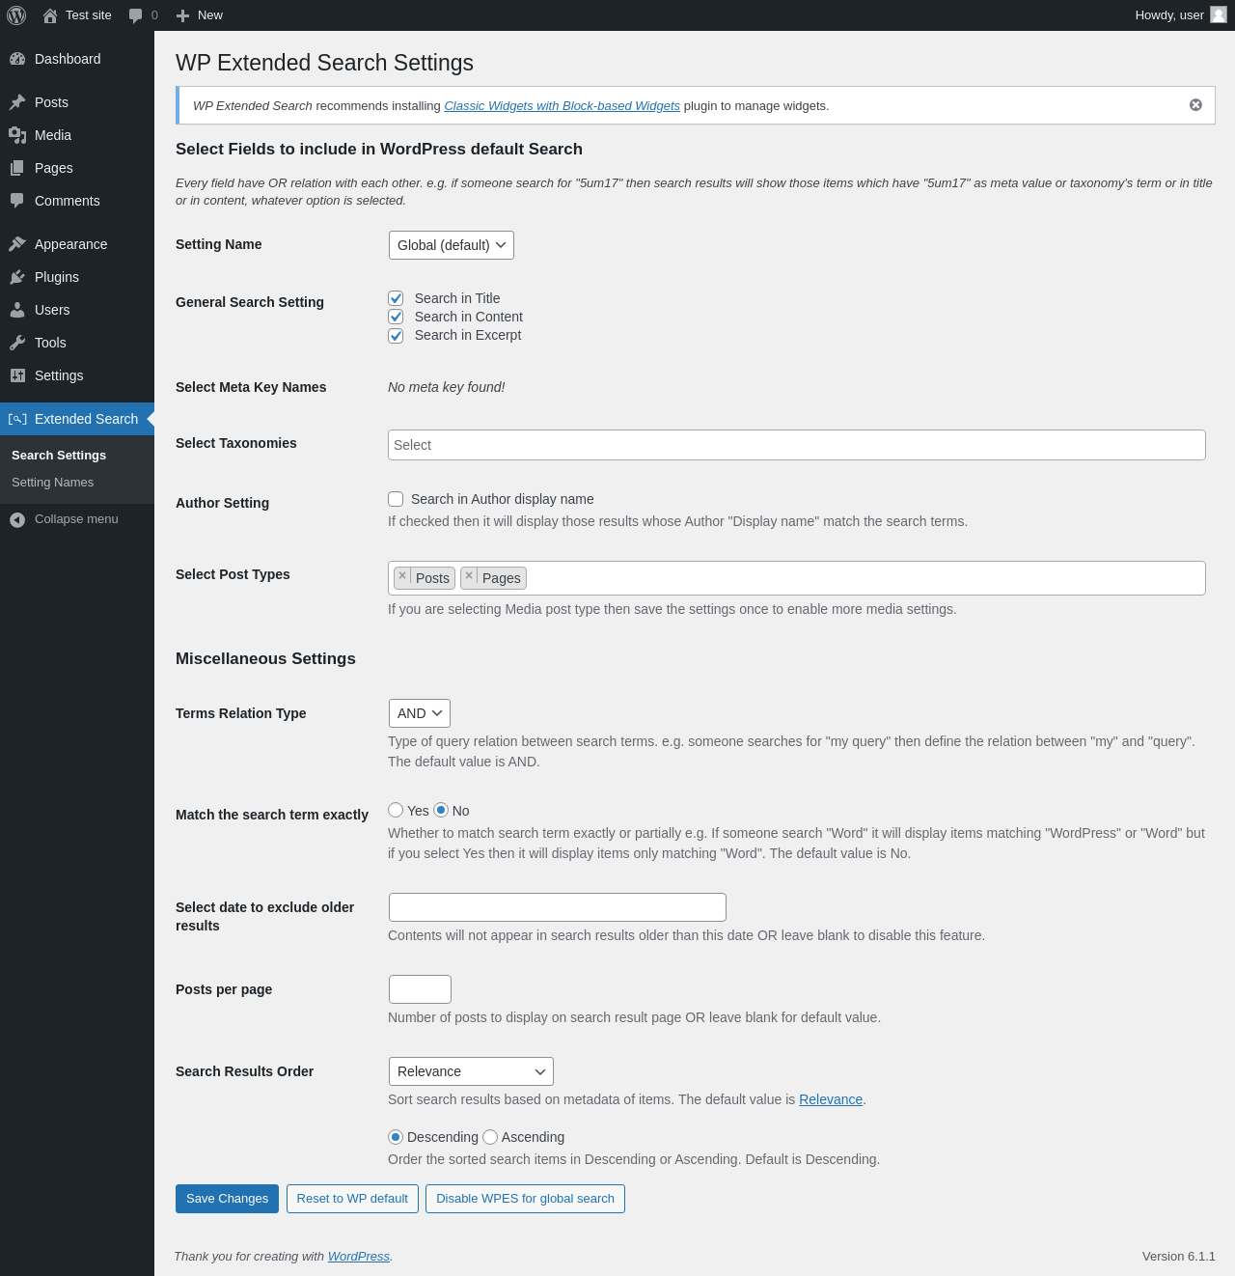
Task: Click the user avatar in admin bar
Action: (1219, 14)
